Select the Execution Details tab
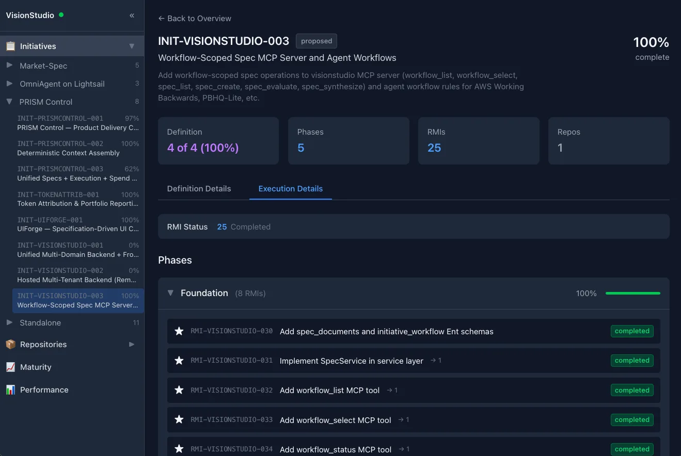Image resolution: width=681 pixels, height=456 pixels. pyautogui.click(x=291, y=189)
